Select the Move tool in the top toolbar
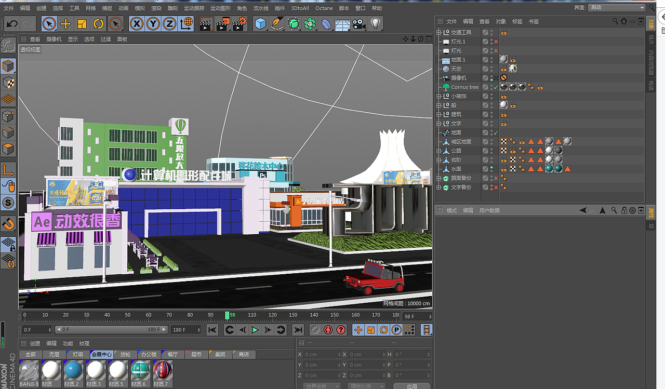This screenshot has height=389, width=665. [x=65, y=24]
